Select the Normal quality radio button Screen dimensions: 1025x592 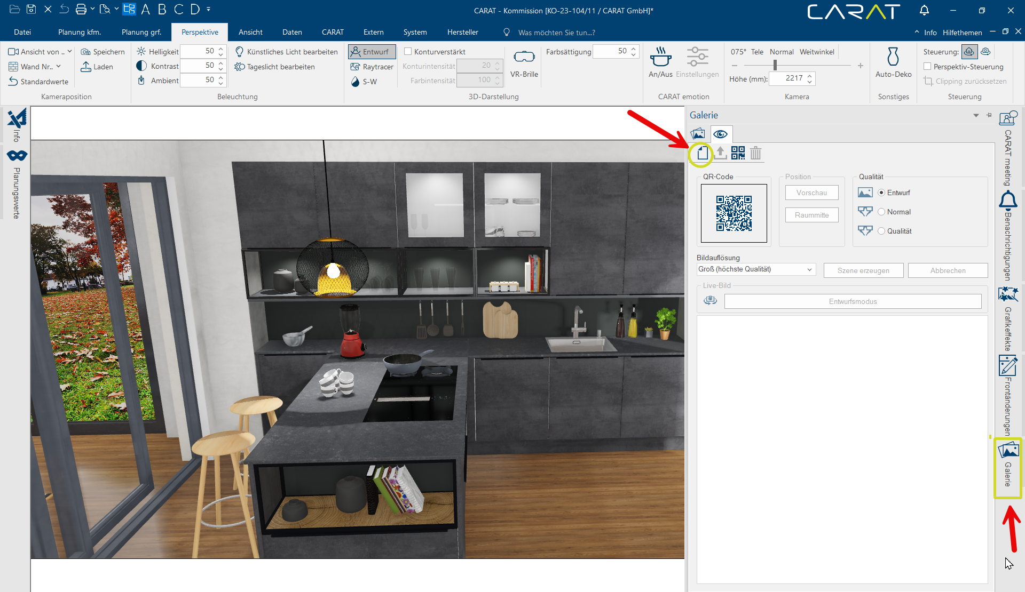(x=881, y=212)
